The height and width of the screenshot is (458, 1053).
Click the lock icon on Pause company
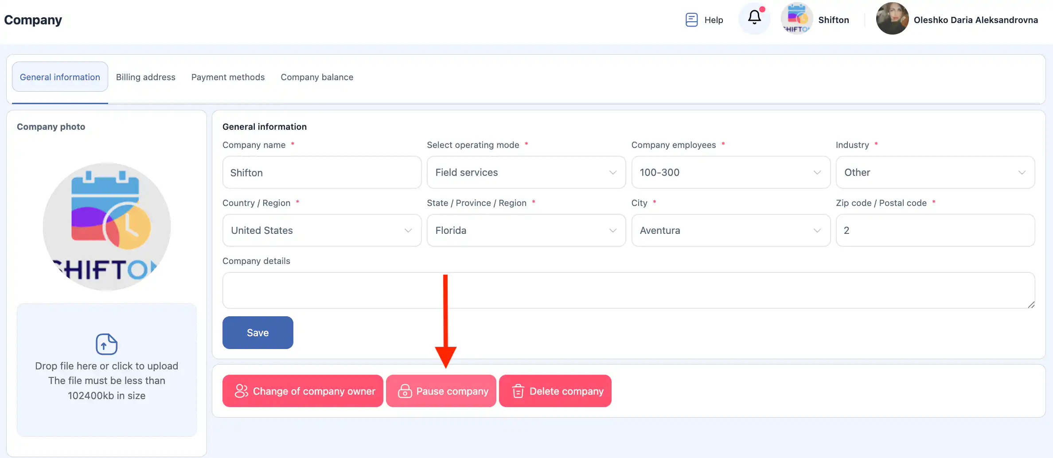(x=405, y=391)
